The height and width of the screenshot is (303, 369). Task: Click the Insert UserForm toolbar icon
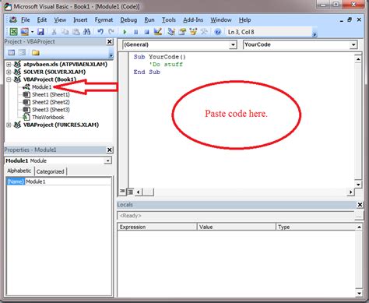click(x=24, y=32)
